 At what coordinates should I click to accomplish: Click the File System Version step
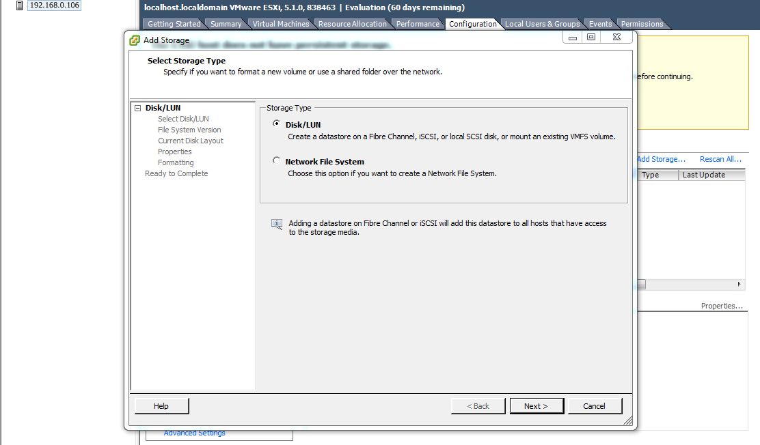[x=189, y=130]
